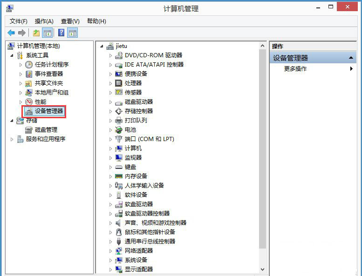Click the 键盘 keyboard device icon
The image size is (362, 276).
(x=119, y=167)
